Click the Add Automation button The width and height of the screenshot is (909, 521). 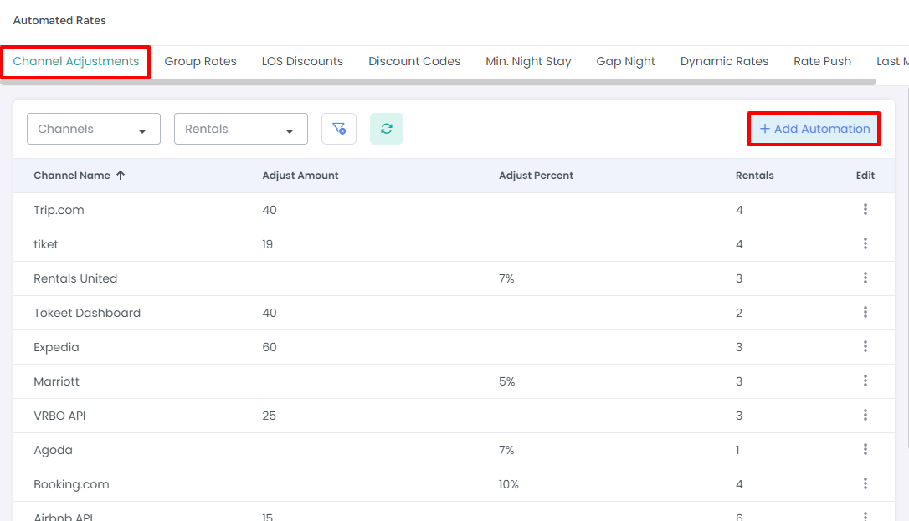click(814, 129)
